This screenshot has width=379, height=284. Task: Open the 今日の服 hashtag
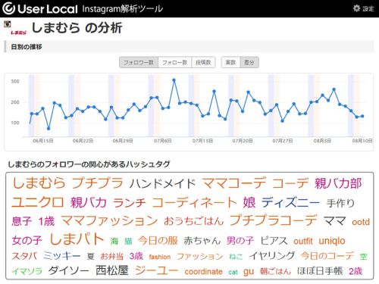(x=158, y=241)
